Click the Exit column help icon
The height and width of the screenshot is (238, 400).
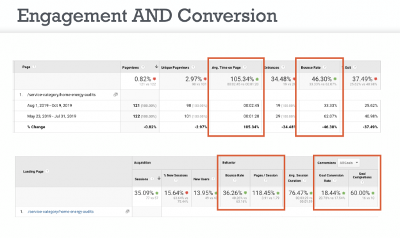click(x=355, y=67)
